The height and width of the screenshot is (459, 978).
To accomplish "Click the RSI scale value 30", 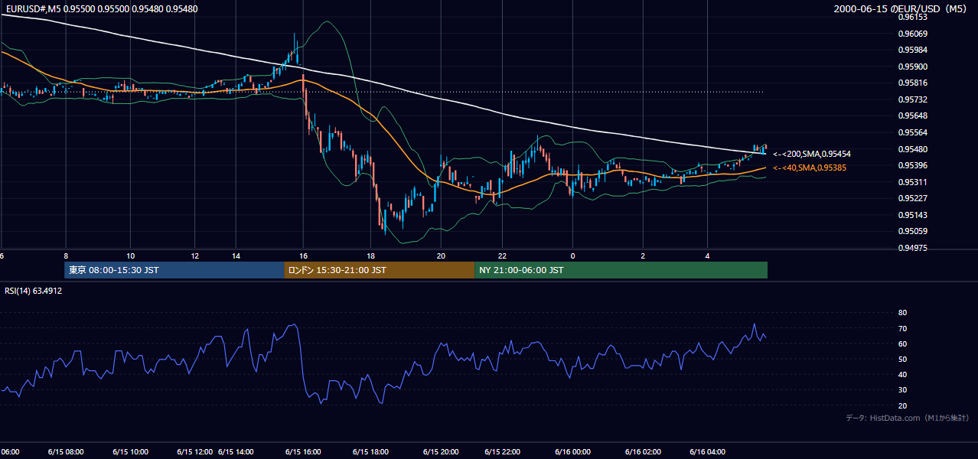I will click(902, 390).
